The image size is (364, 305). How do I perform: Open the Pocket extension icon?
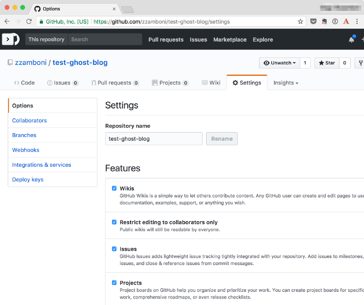point(313,21)
